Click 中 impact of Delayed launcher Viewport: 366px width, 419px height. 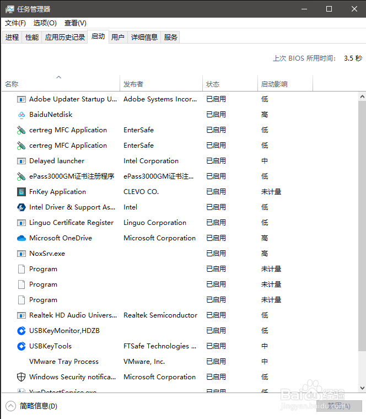[265, 161]
